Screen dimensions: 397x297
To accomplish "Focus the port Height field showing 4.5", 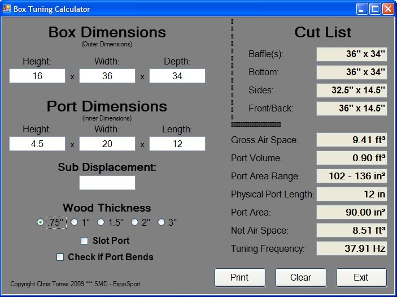I will coord(37,144).
